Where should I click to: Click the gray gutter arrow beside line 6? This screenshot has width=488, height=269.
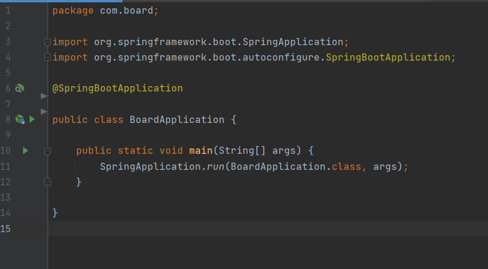click(44, 96)
